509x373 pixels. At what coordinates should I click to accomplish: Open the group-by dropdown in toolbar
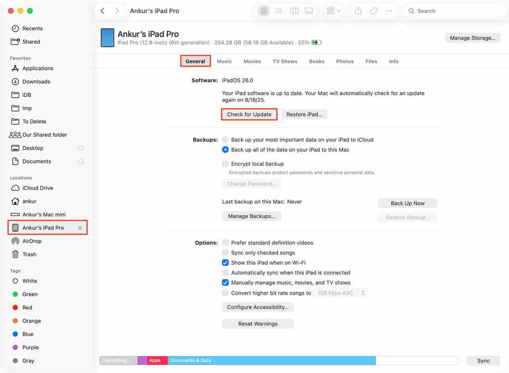click(334, 11)
